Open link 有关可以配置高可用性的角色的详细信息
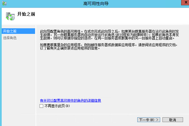The height and width of the screenshot is (126, 189). tap(70, 100)
